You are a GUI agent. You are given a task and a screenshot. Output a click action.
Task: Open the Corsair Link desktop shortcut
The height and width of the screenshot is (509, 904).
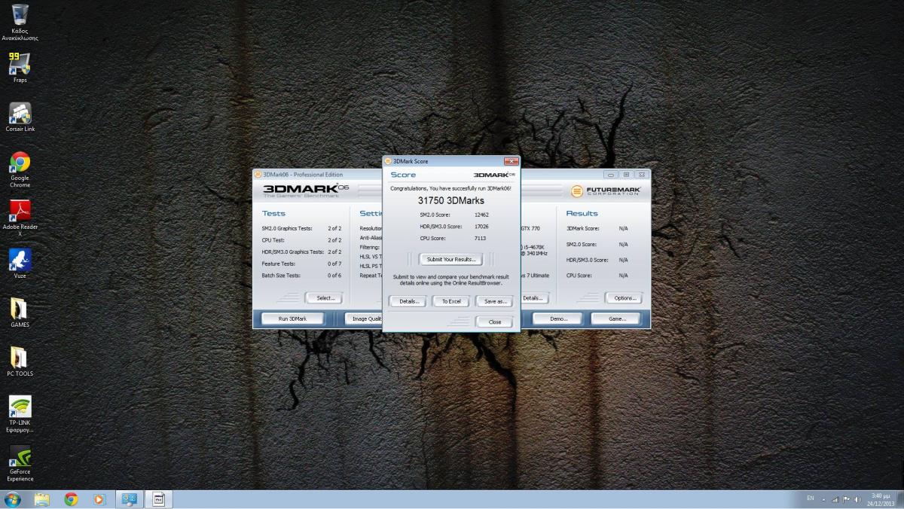[20, 117]
